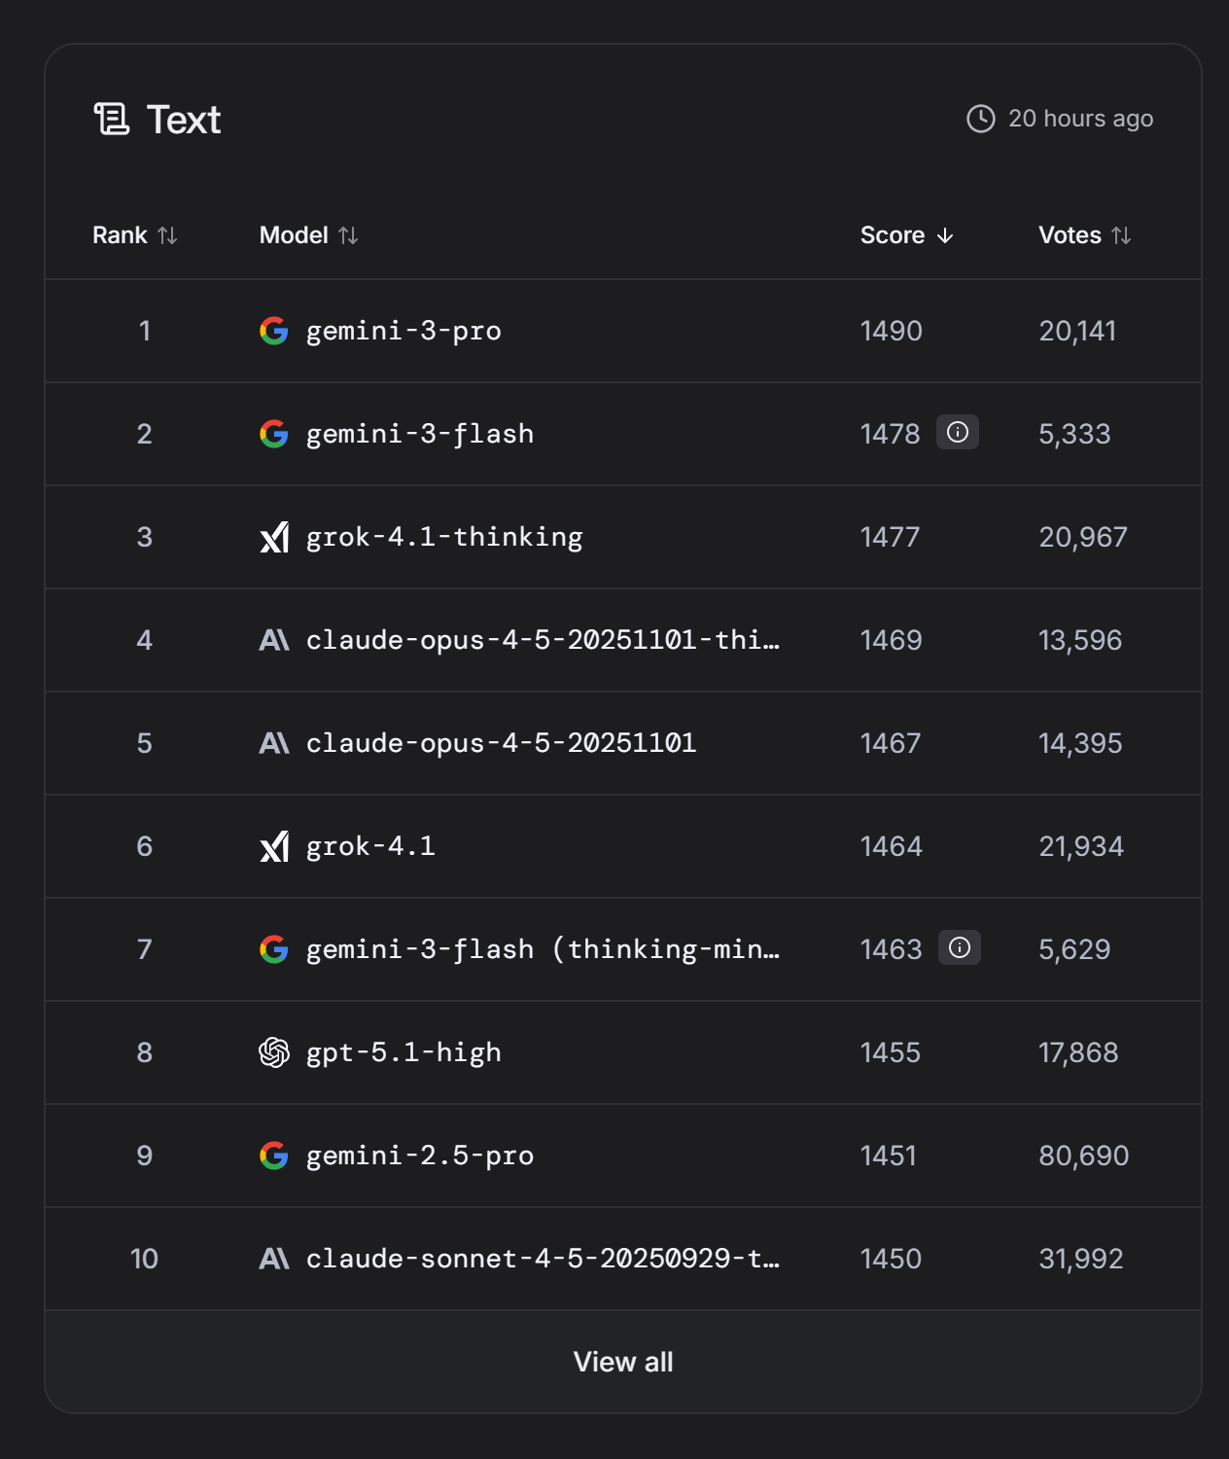The image size is (1229, 1459).
Task: Click the Anthropic logo beside claude-opus-4-5-20251101
Action: click(274, 743)
